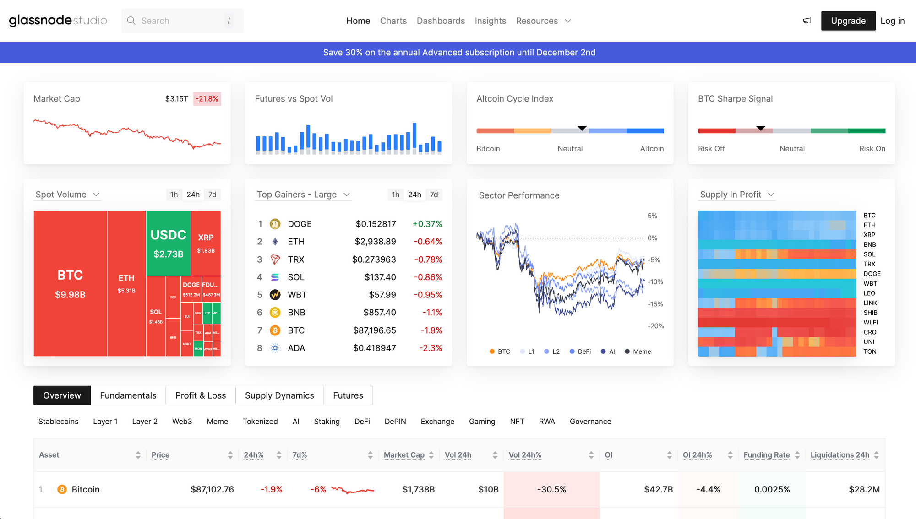This screenshot has width=916, height=519.
Task: Click the announcements megaphone icon
Action: click(x=807, y=21)
